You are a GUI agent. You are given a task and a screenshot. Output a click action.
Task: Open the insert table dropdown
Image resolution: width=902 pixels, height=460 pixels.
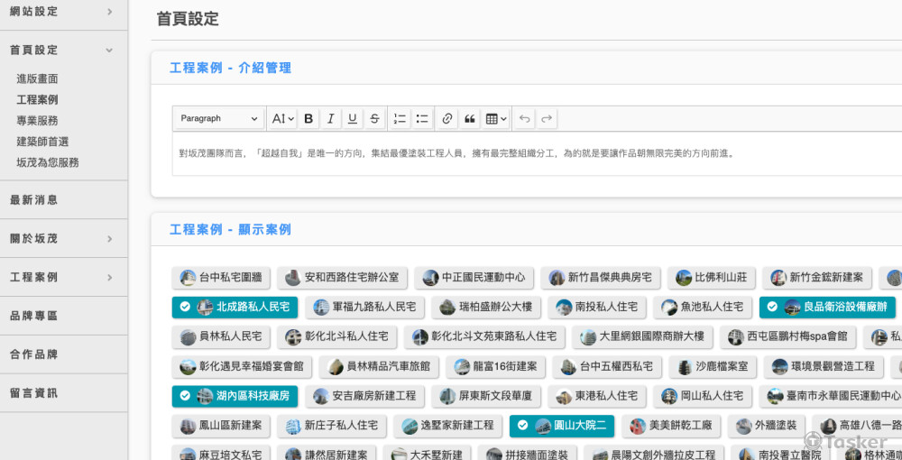496,119
